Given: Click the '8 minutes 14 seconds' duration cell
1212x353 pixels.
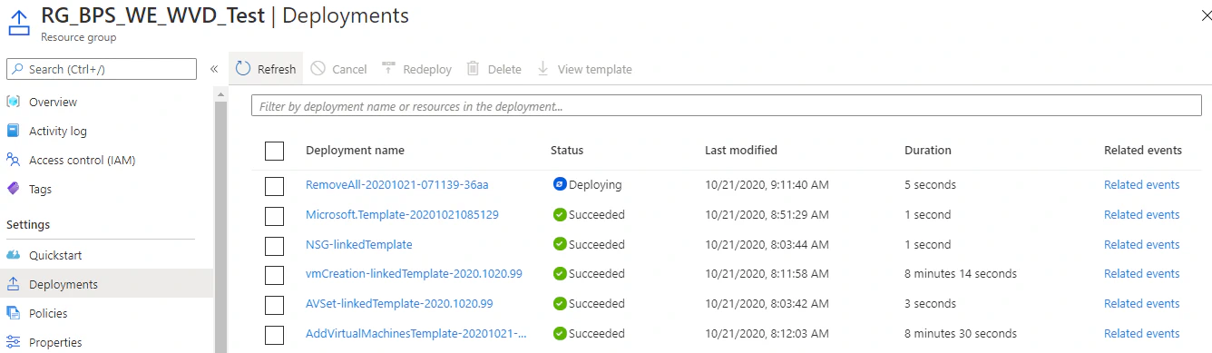Looking at the screenshot, I should click(961, 273).
